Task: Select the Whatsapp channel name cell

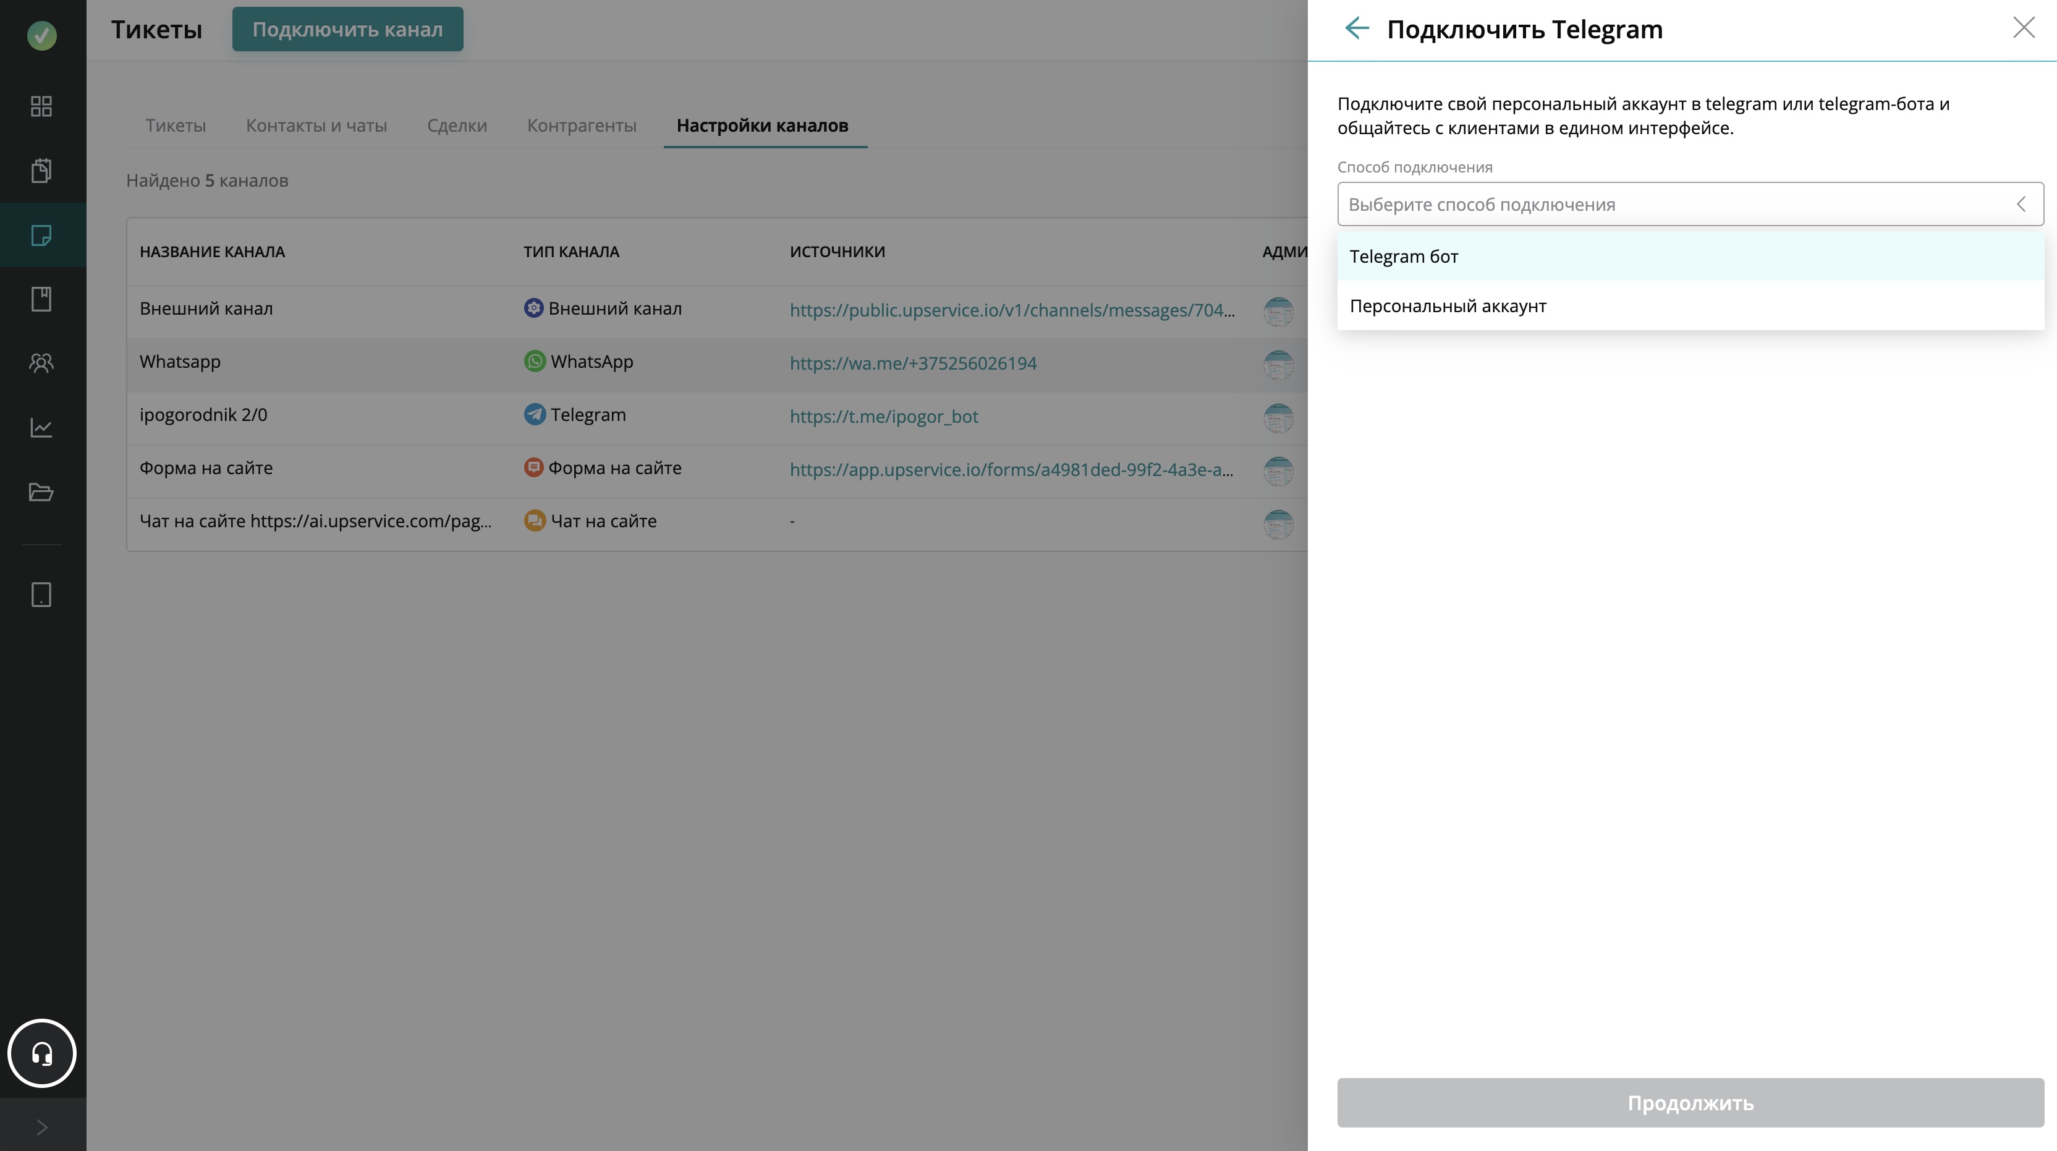Action: coord(180,362)
